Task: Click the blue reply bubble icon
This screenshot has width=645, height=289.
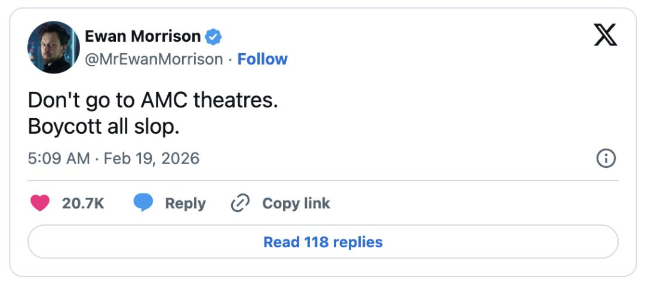Action: click(143, 203)
